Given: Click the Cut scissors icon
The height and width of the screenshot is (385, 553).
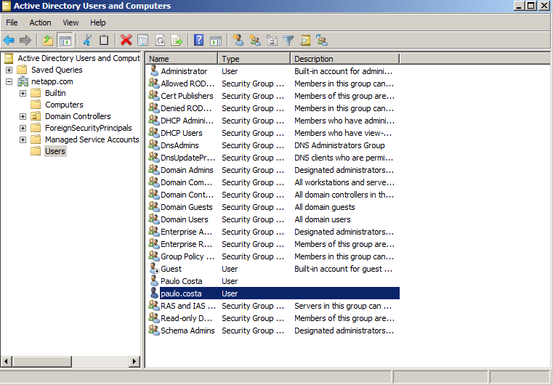Looking at the screenshot, I should (87, 41).
